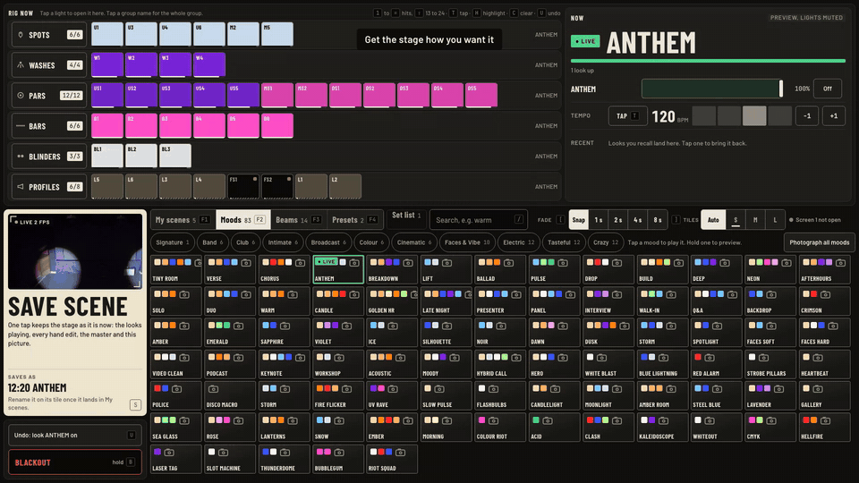The image size is (859, 483).
Task: Set tile size to L
Action: [775, 220]
